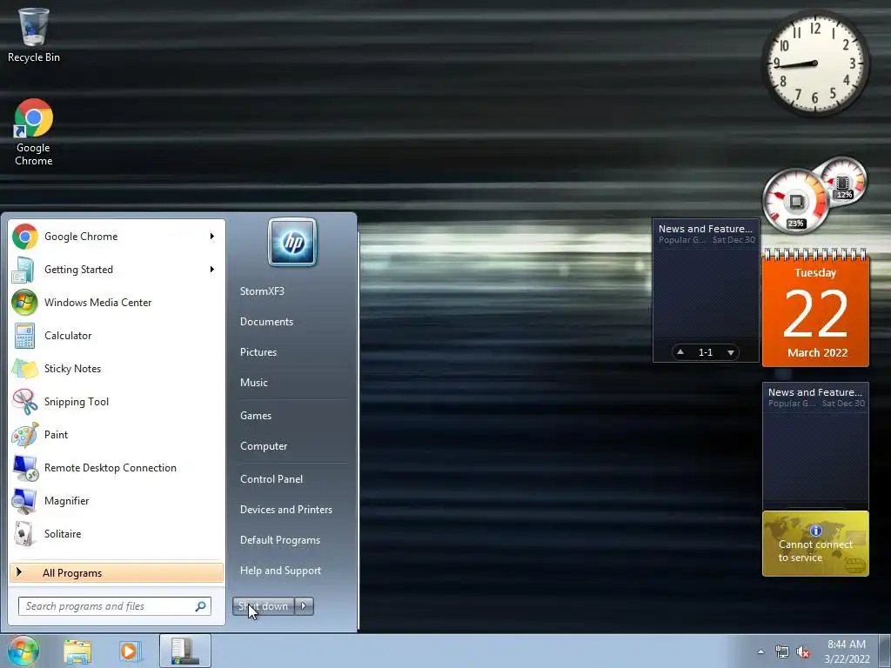Screen dimensions: 891x668
Task: Click the computer program taskbar button
Action: [x=185, y=651]
